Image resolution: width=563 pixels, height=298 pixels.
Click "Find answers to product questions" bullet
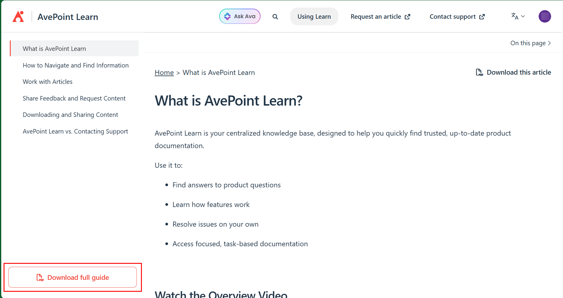point(227,185)
